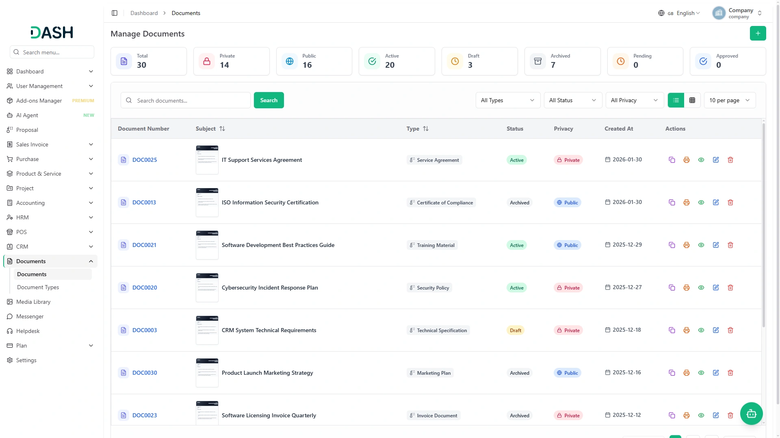Delete document DOC0025 with trash icon
The height and width of the screenshot is (438, 780).
pos(730,160)
